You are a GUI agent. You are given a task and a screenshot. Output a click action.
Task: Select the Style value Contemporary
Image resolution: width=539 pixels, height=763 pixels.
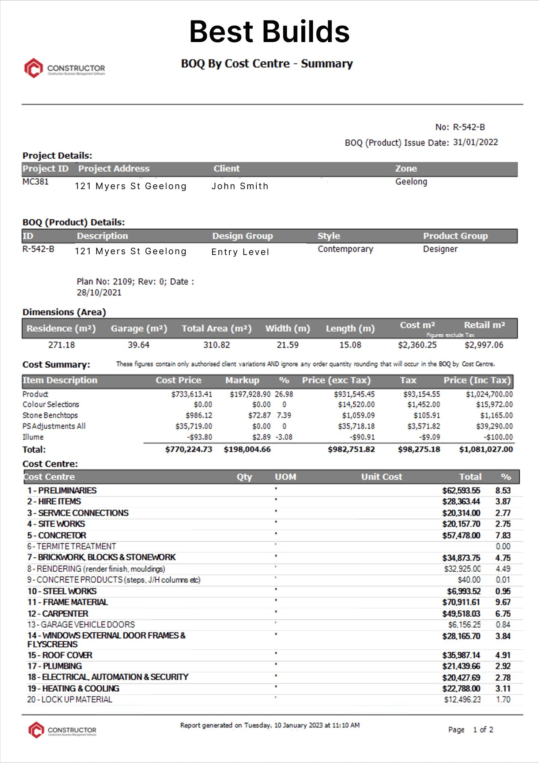click(345, 249)
